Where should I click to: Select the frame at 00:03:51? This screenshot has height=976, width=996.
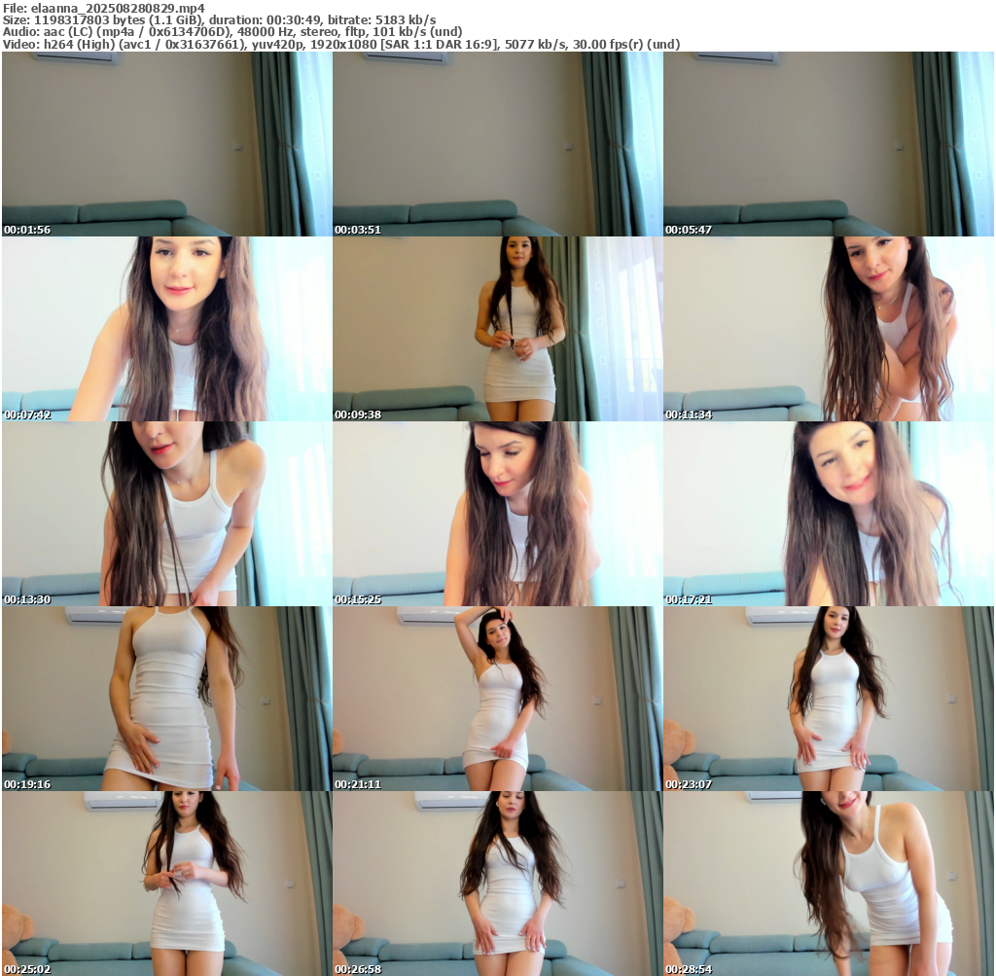(x=497, y=144)
